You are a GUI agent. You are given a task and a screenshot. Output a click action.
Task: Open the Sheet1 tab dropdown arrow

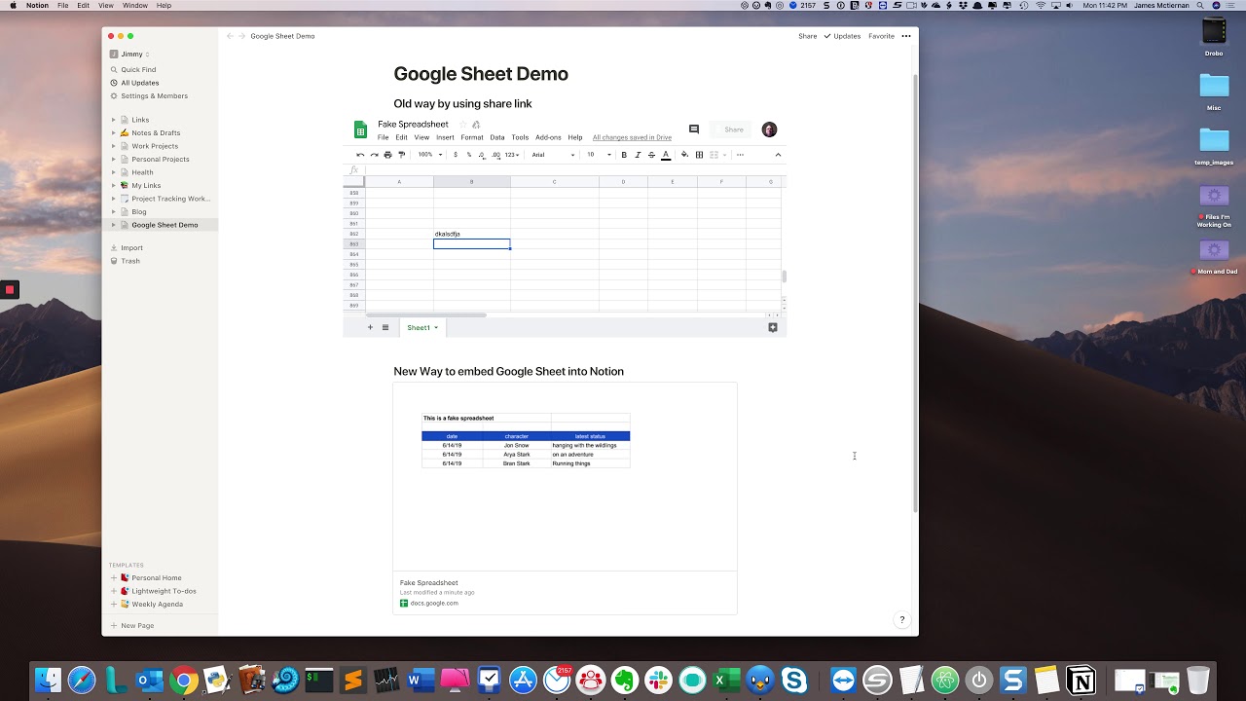(436, 328)
